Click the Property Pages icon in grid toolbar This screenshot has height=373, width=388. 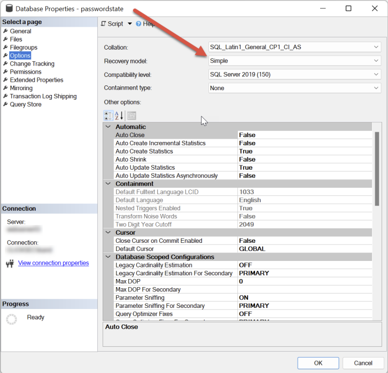[131, 116]
